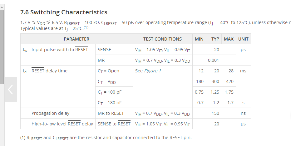Select the TEST CONDITIONS column header
This screenshot has width=291, height=146.
point(162,39)
